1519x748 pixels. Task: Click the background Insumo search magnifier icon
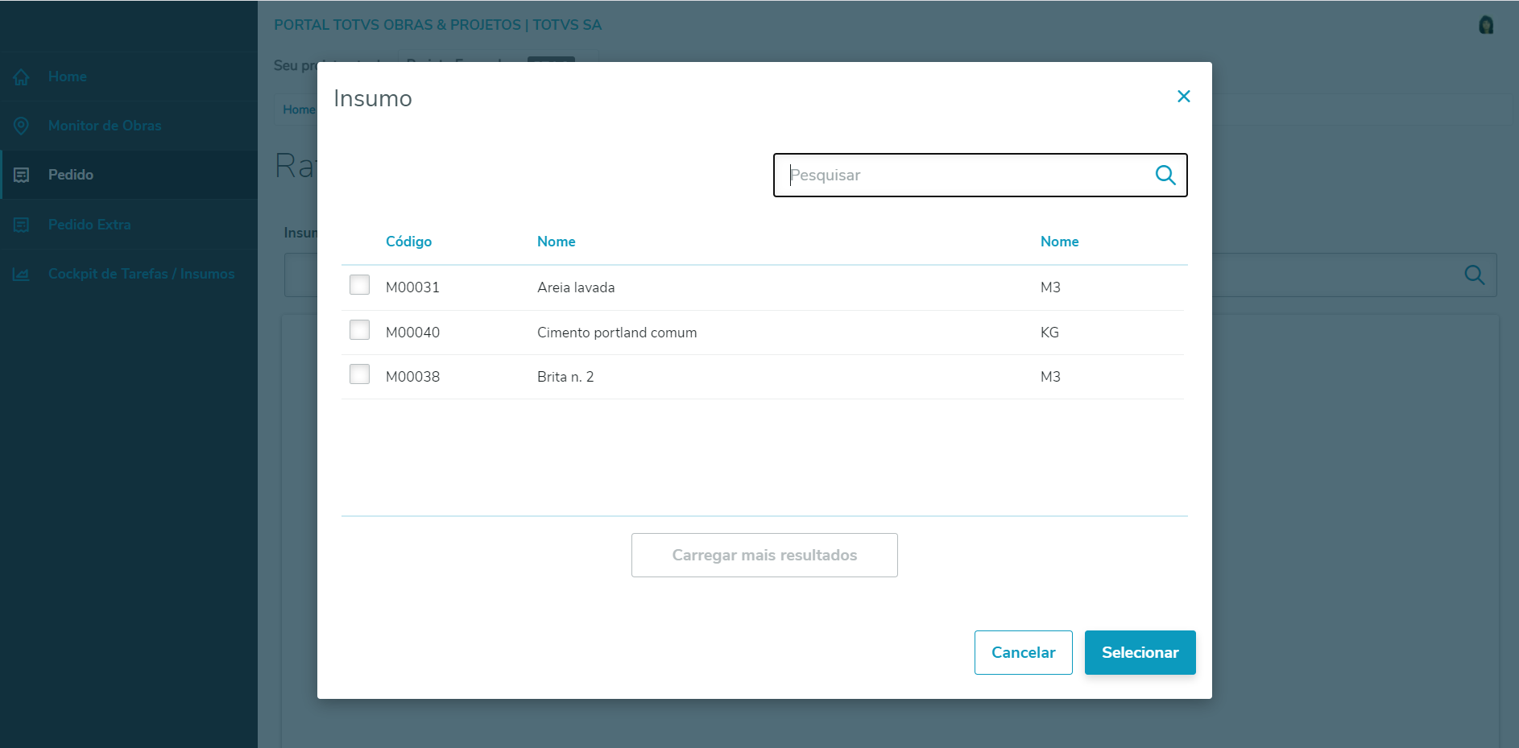pos(1474,275)
